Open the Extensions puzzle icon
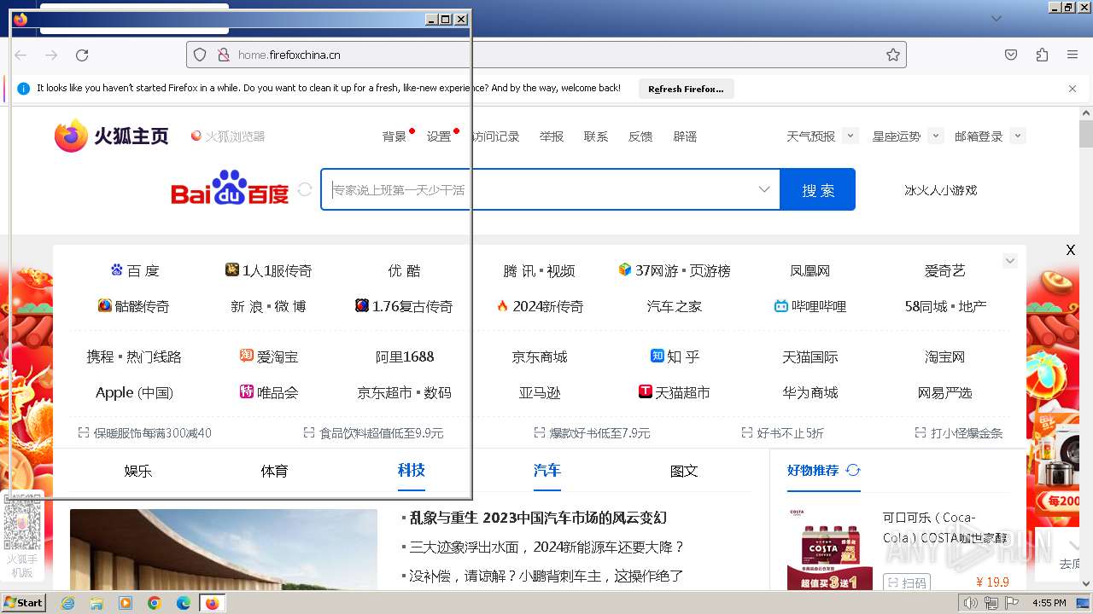This screenshot has height=614, width=1093. (1042, 55)
